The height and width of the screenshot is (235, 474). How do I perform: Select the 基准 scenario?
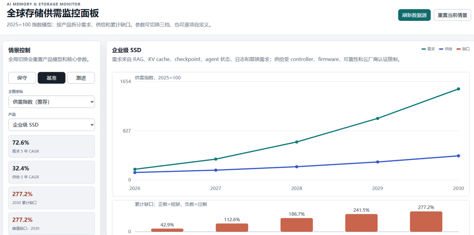(51, 78)
